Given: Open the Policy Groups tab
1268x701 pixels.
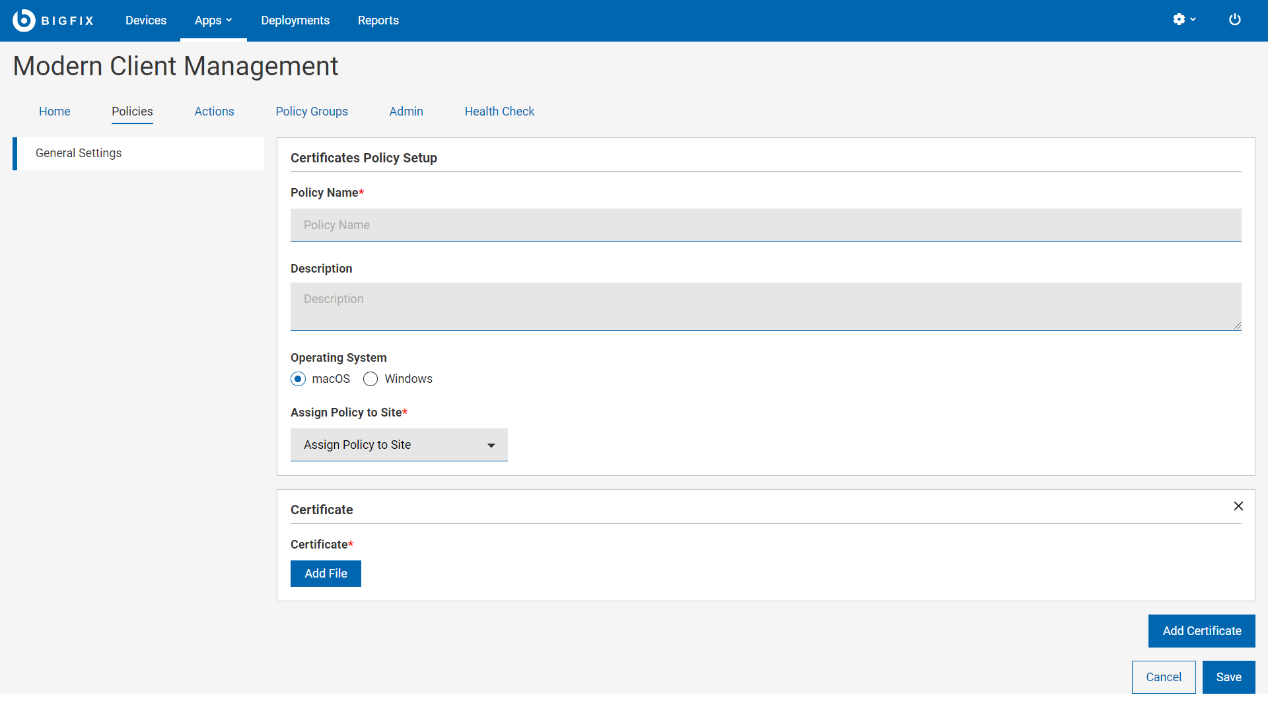Looking at the screenshot, I should tap(312, 112).
